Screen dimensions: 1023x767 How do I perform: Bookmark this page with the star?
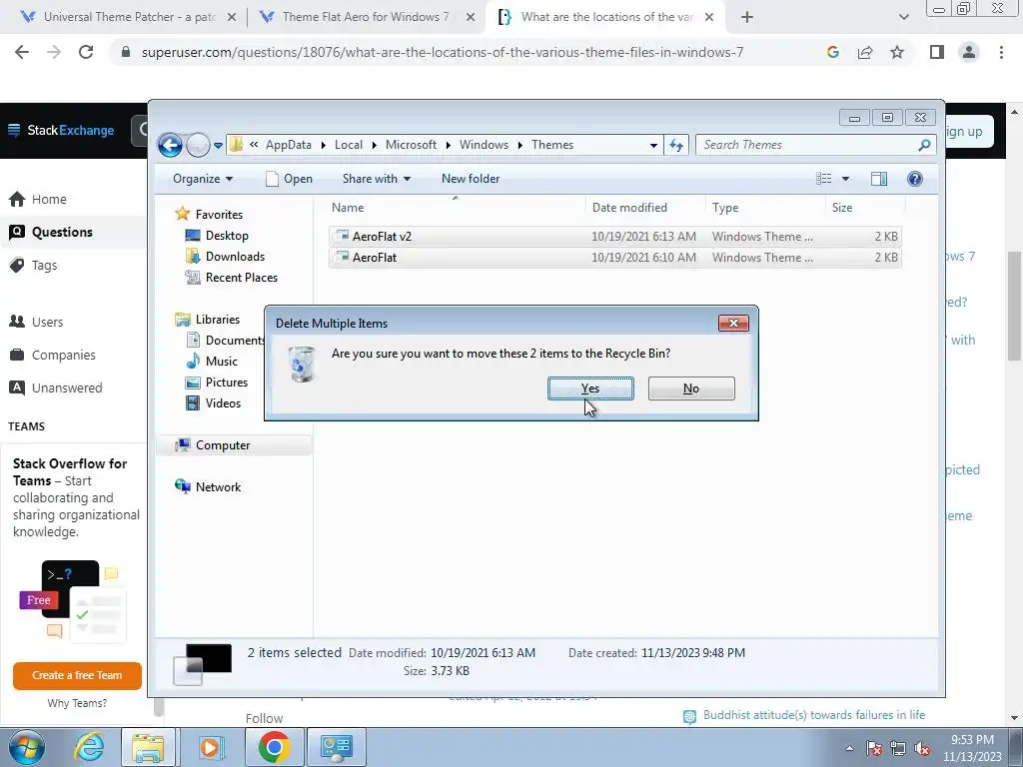[897, 52]
